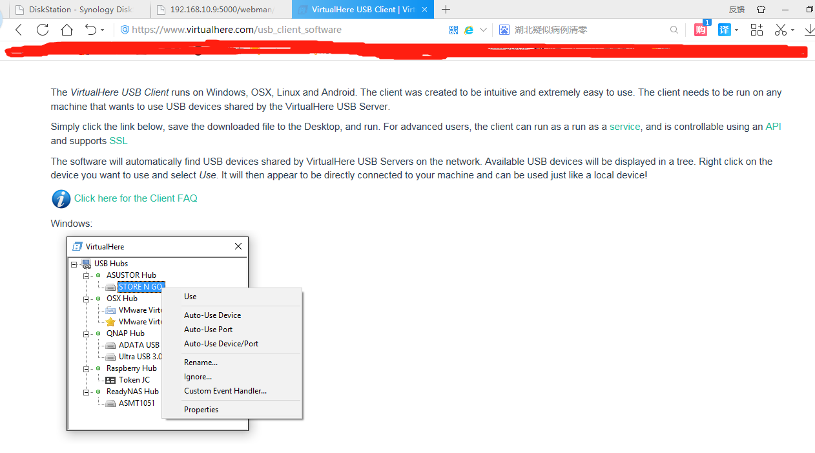This screenshot has width=815, height=453.
Task: Click the undo closed-tab arrow icon
Action: pos(90,30)
